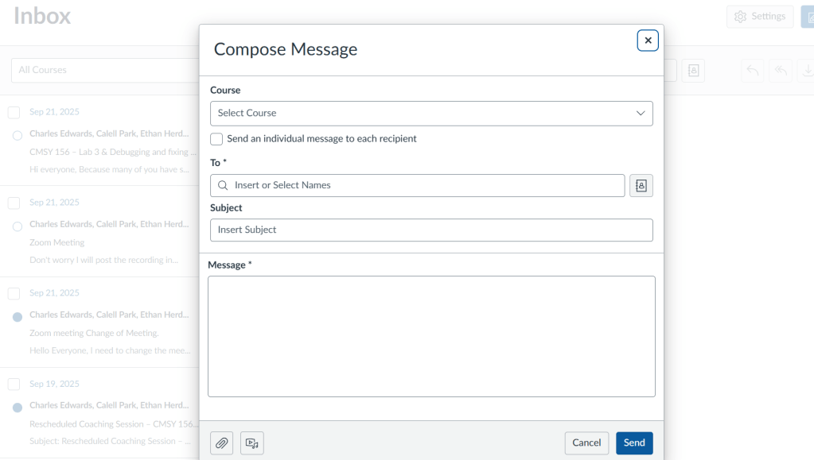Cancel the message composition
The height and width of the screenshot is (460, 814).
586,443
